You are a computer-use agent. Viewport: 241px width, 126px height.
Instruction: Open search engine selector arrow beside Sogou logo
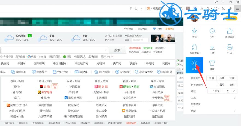coord(151,8)
